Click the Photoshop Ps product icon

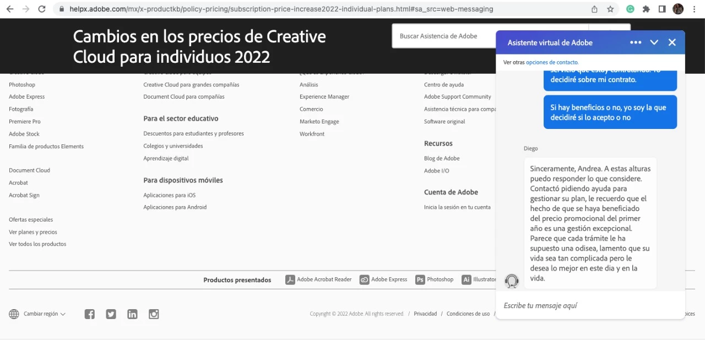pos(420,279)
